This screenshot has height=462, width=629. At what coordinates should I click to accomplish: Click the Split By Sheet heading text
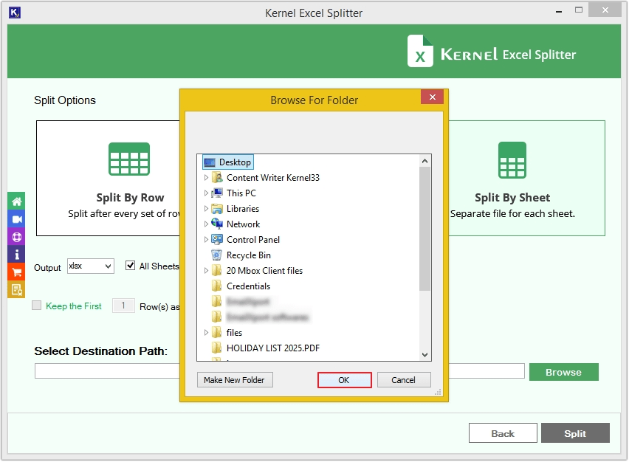(x=512, y=198)
